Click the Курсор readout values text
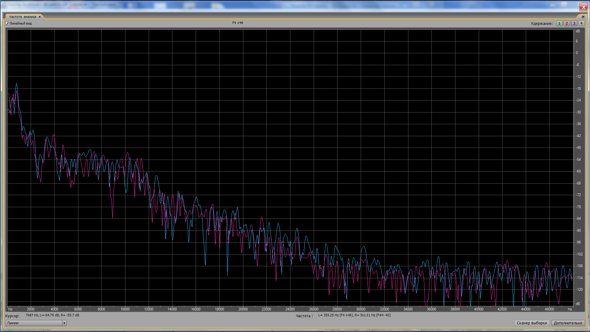The image size is (590, 332). pos(53,315)
